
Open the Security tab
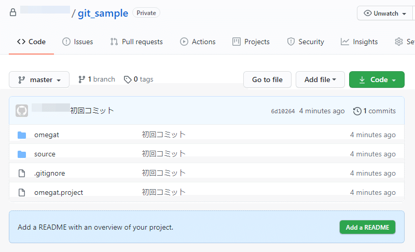click(x=306, y=42)
